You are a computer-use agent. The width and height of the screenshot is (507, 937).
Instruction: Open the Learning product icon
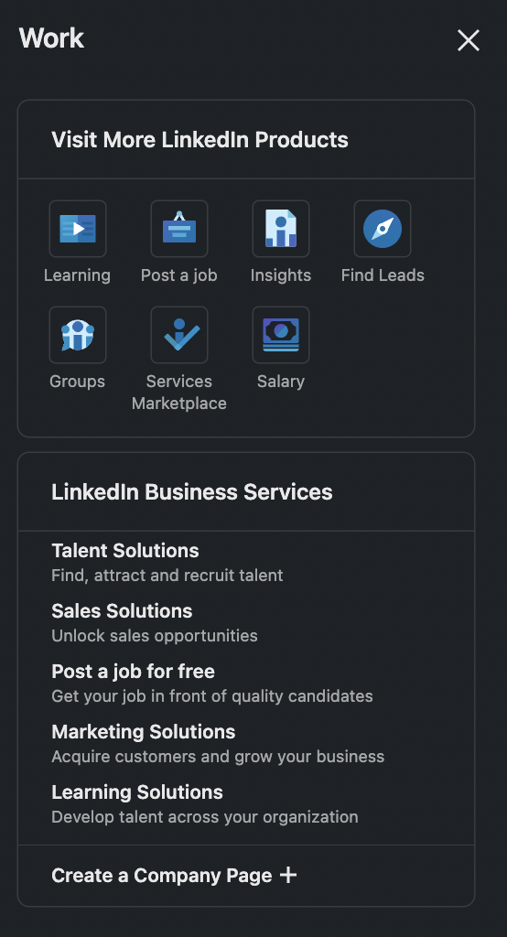pos(78,229)
